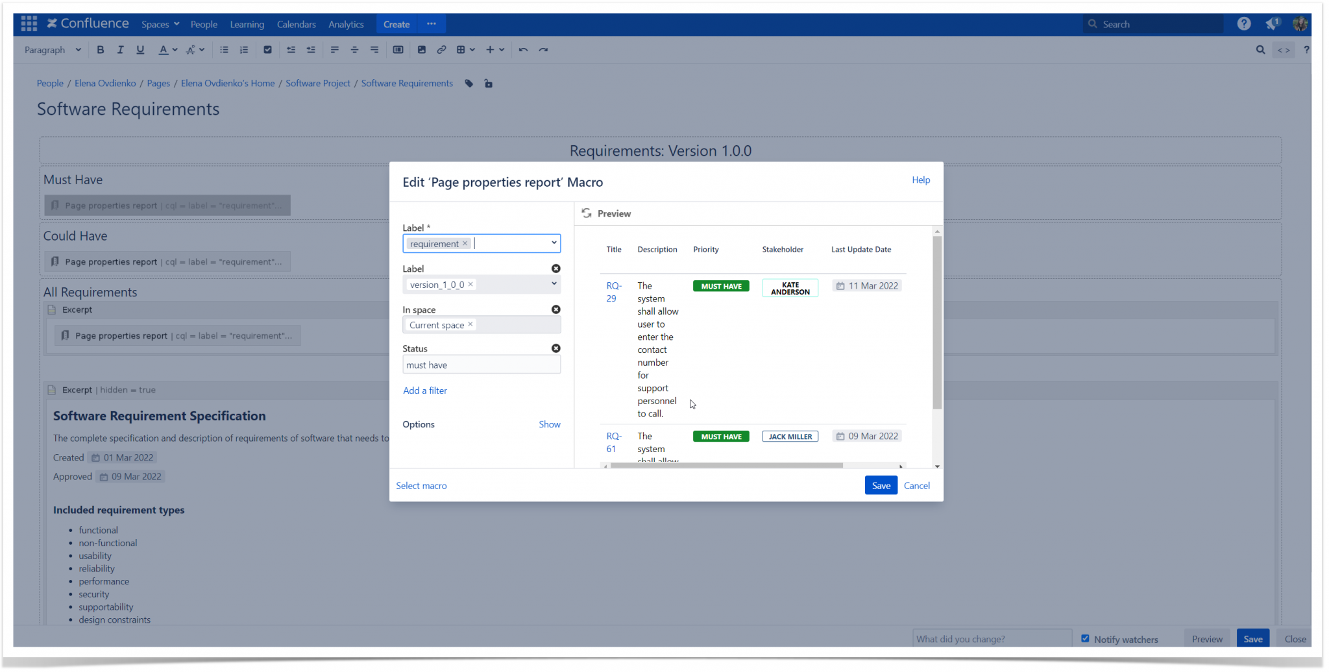Click the What did you change field
Screen dimensions: 1329x672
(991, 638)
